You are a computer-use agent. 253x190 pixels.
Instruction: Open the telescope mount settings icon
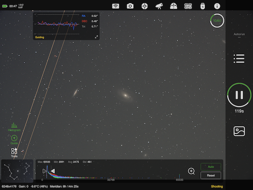pos(159,6)
